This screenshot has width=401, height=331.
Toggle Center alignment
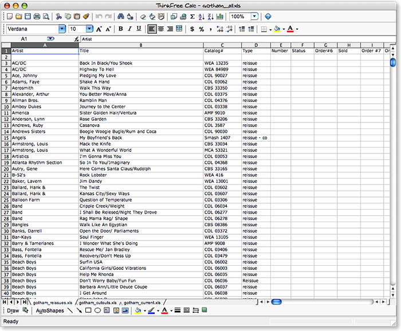(x=161, y=29)
